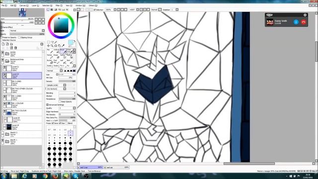
Task: Delete the selected layer with trash icon
Action: [x=15, y=48]
